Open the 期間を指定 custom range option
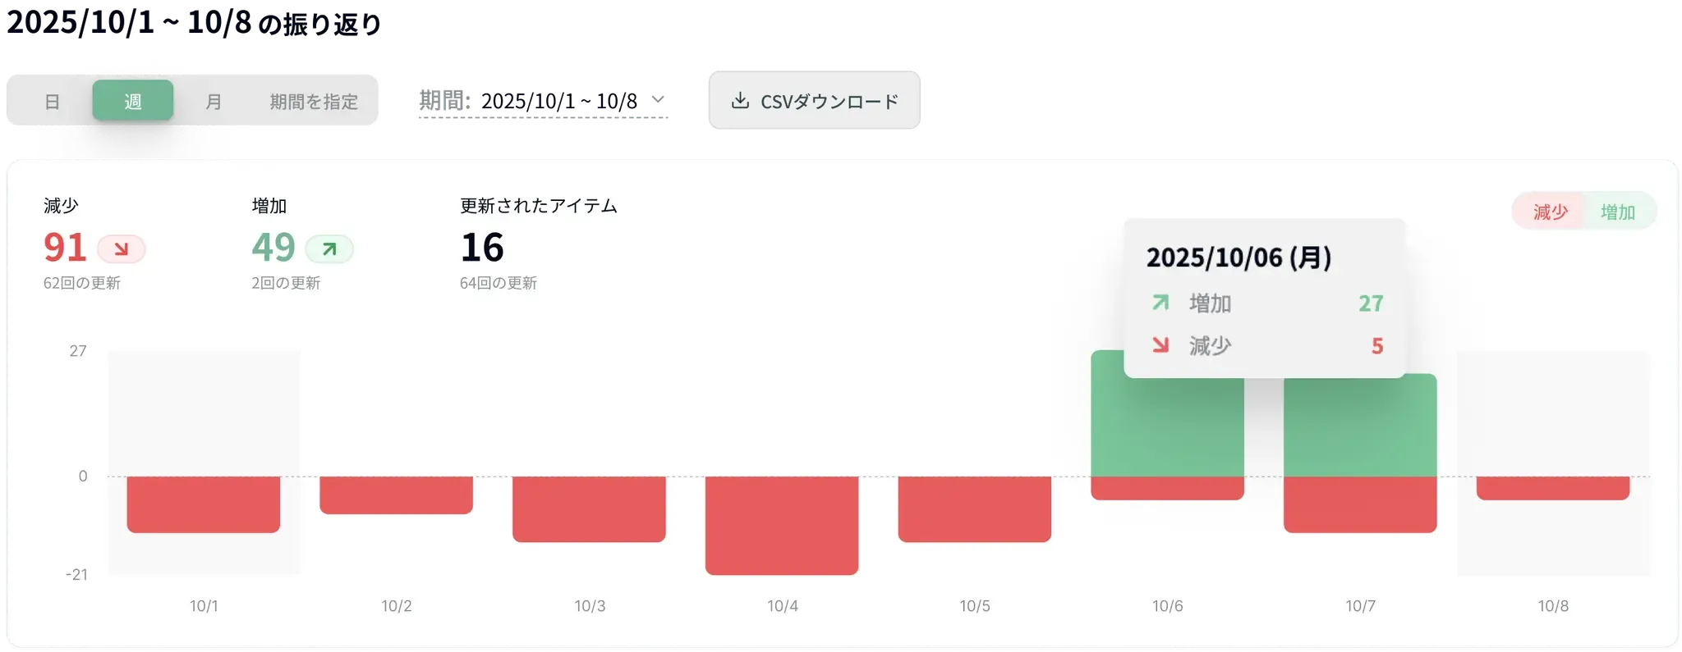Screen dimensions: 1682x652 pos(313,102)
